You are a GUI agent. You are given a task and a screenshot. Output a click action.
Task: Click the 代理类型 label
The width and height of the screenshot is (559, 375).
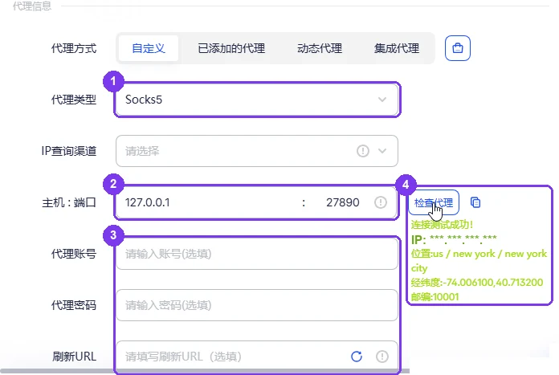[x=74, y=100]
